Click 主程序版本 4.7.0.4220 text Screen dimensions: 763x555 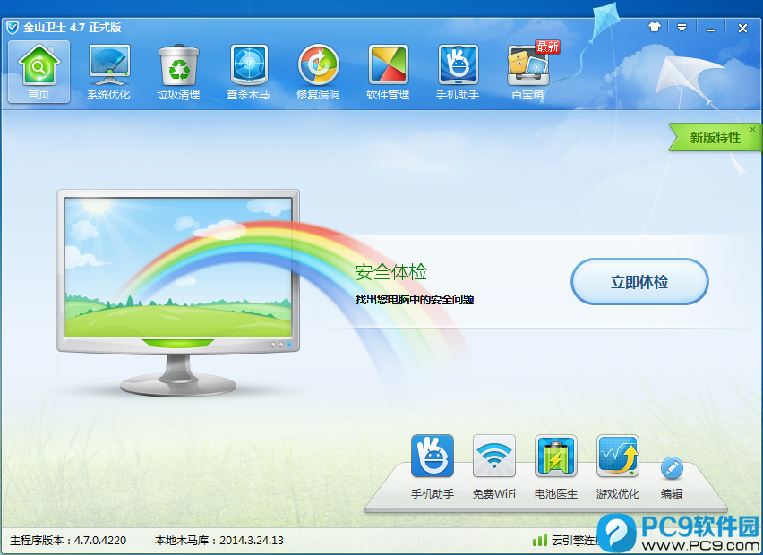68,541
